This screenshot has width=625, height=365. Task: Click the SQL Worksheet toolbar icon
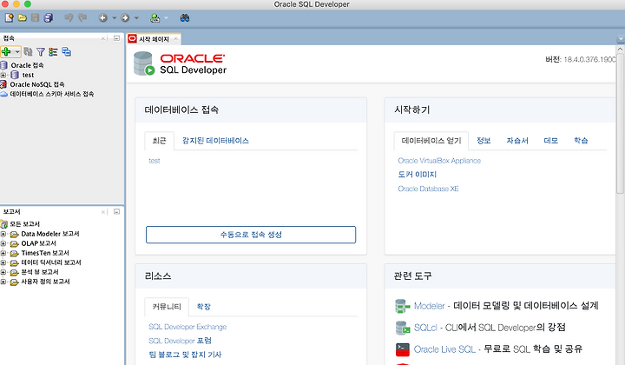[155, 17]
